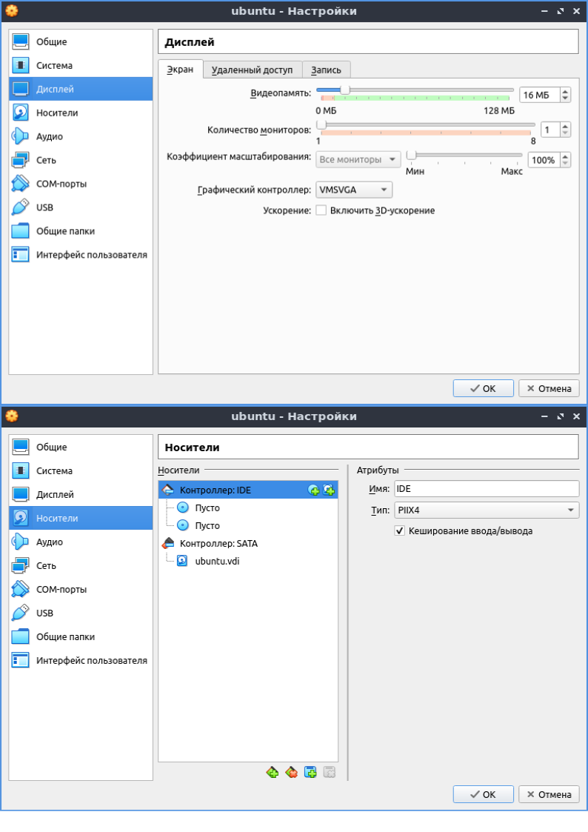Click Отмена in the Носители window
The width and height of the screenshot is (588, 832).
click(549, 794)
